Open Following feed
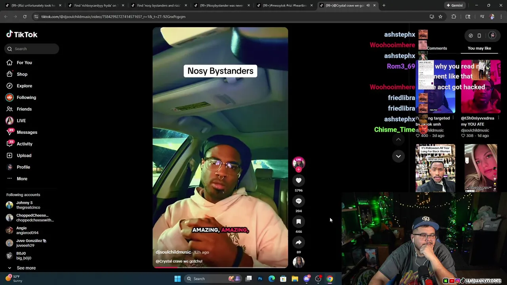Image resolution: width=507 pixels, height=285 pixels. (x=26, y=97)
